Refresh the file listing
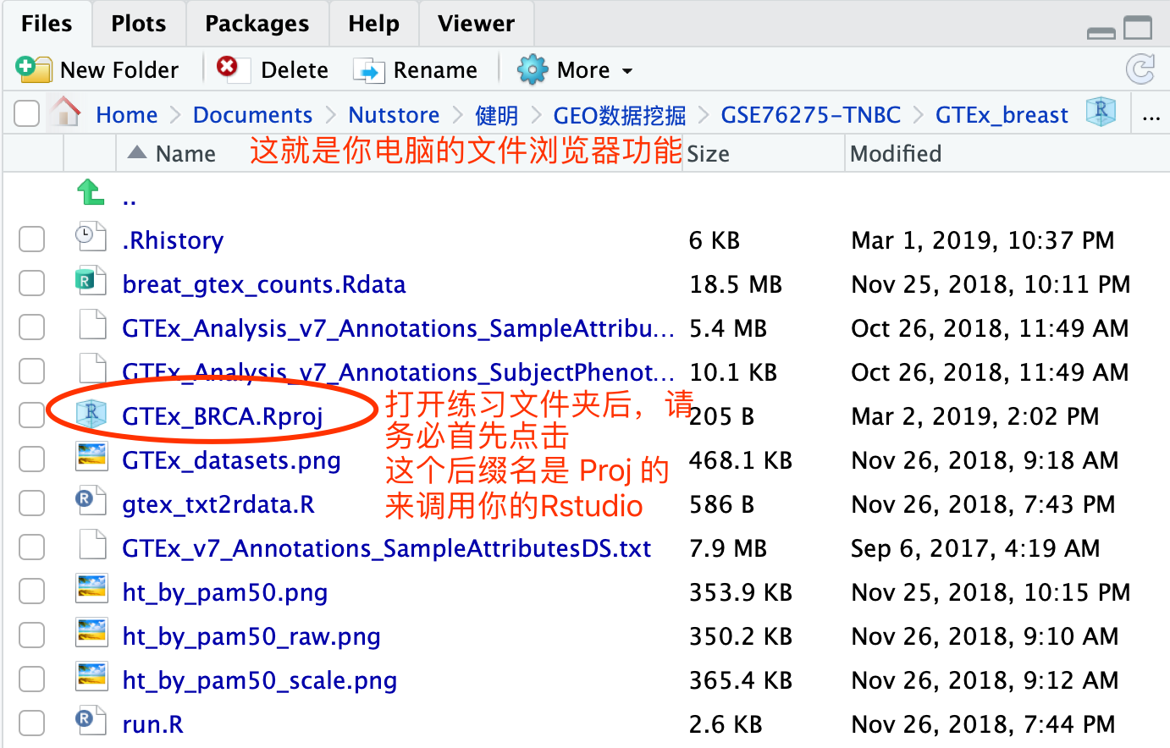The width and height of the screenshot is (1170, 748). point(1140,69)
